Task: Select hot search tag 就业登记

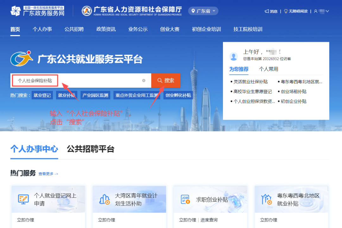Action: pos(42,95)
